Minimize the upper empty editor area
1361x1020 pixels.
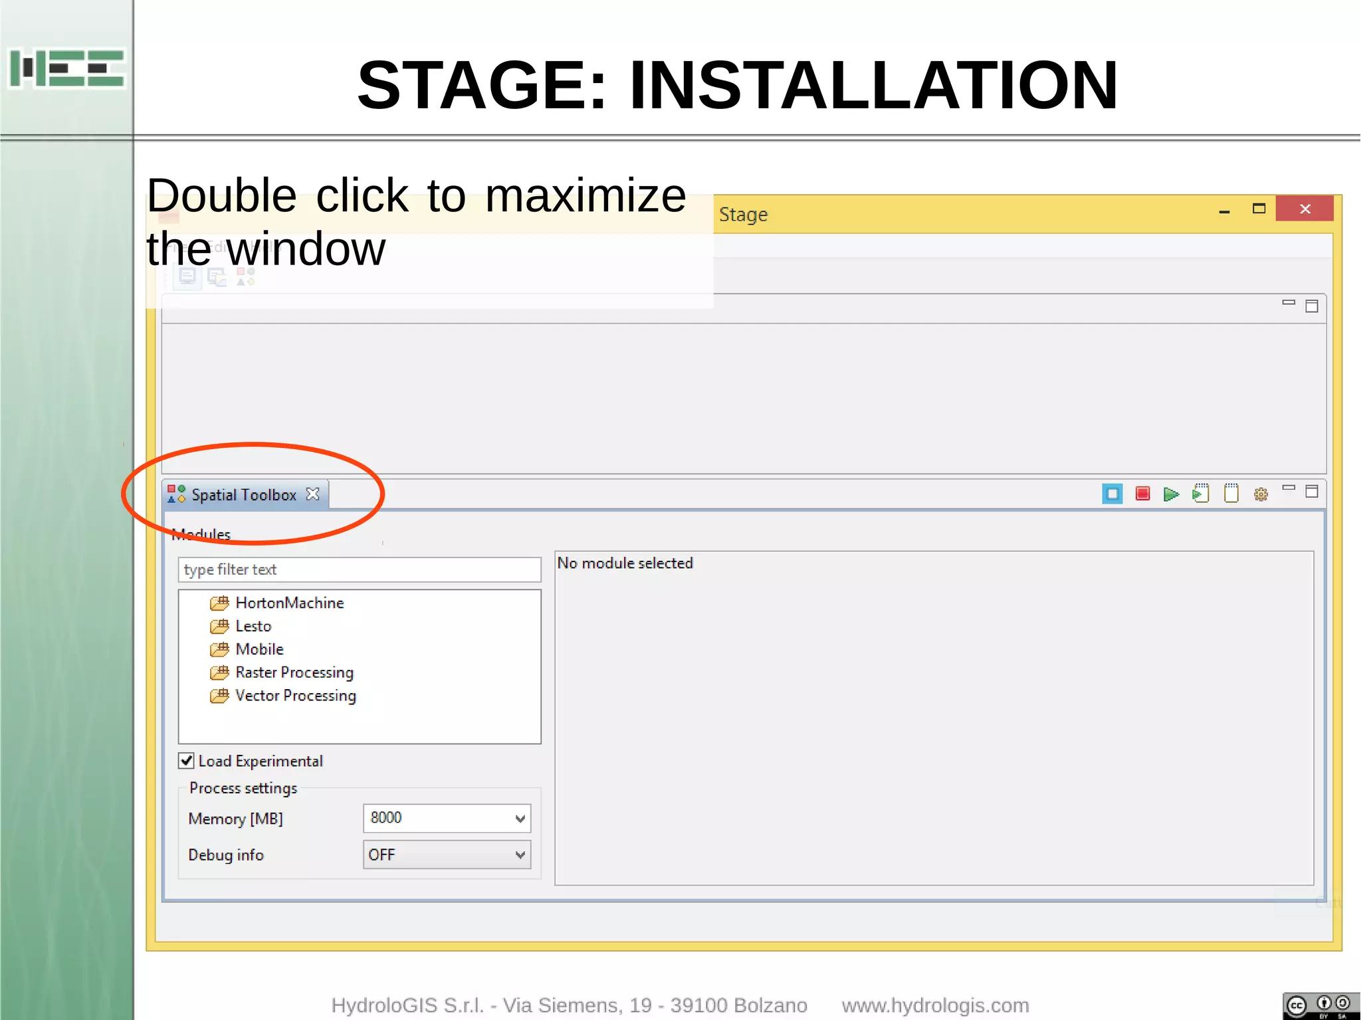pos(1289,302)
